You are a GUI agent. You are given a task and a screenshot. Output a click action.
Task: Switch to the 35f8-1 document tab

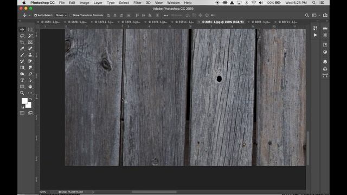(158, 22)
